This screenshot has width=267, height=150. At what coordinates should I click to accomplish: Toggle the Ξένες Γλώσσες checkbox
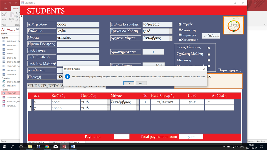[x=209, y=48]
